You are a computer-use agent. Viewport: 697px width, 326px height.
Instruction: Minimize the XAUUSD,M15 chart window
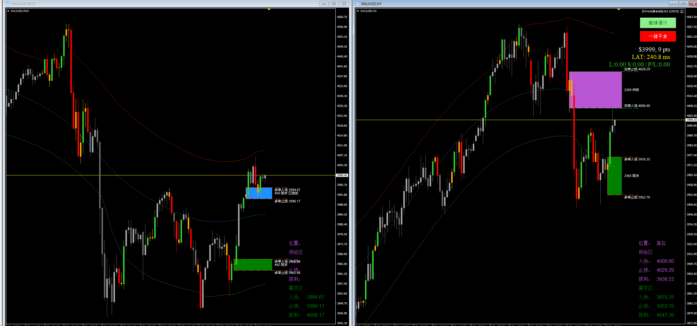[x=324, y=4]
